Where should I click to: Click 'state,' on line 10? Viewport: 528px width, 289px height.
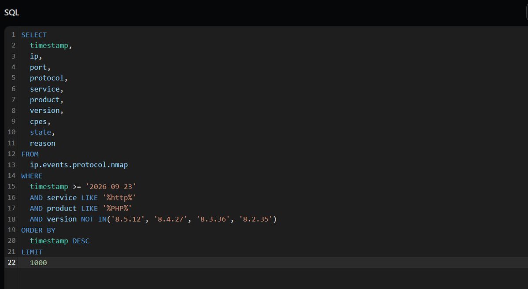(42, 132)
